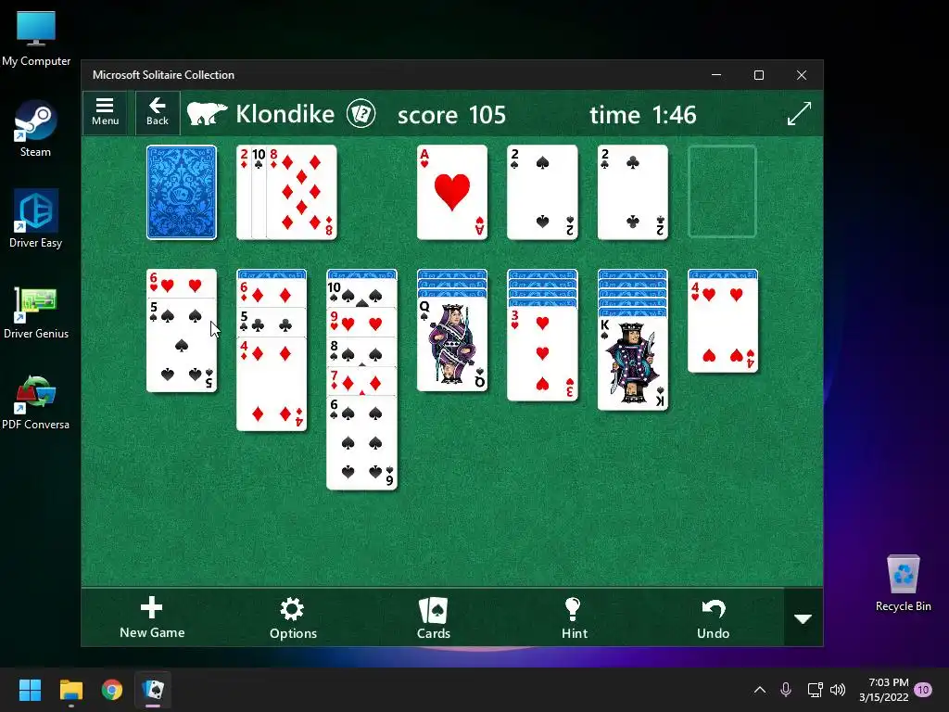Open the clock showing 7:03 PM
The height and width of the screenshot is (712, 949).
(x=884, y=690)
